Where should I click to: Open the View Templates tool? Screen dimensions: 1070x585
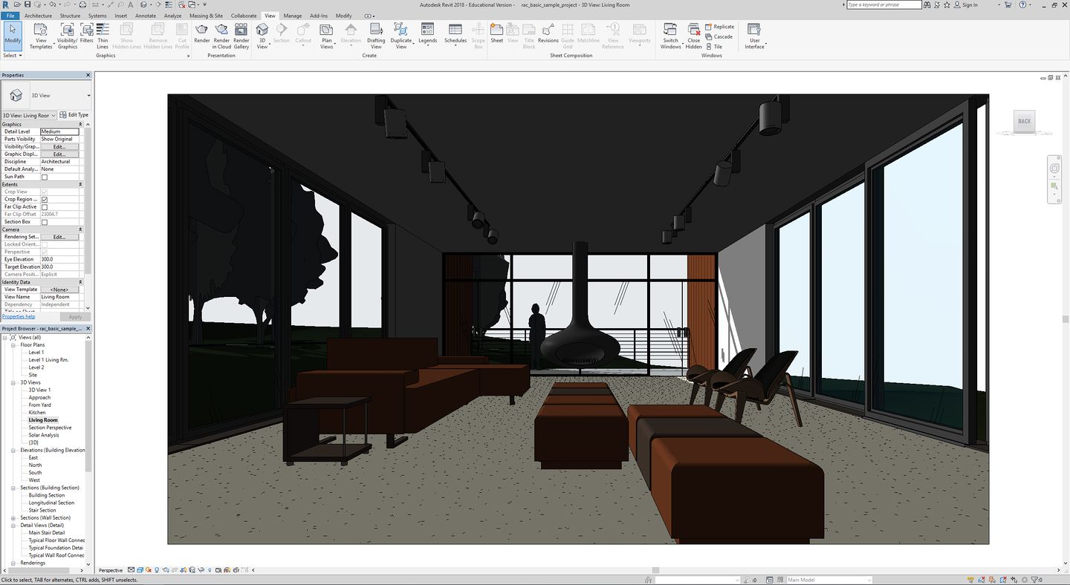[x=41, y=30]
